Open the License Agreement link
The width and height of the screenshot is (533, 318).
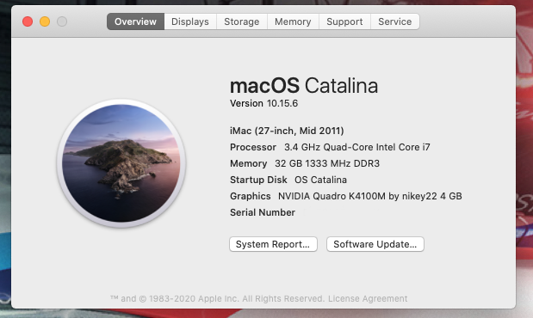368,298
